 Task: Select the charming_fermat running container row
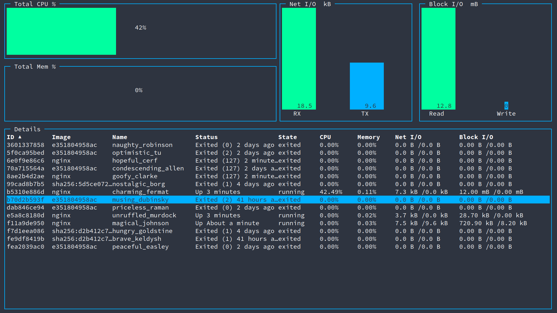pyautogui.click(x=140, y=192)
